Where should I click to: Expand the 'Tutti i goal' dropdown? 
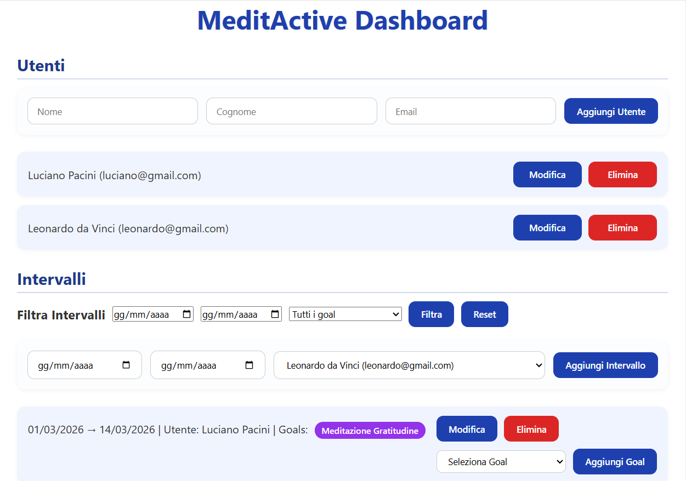(345, 314)
